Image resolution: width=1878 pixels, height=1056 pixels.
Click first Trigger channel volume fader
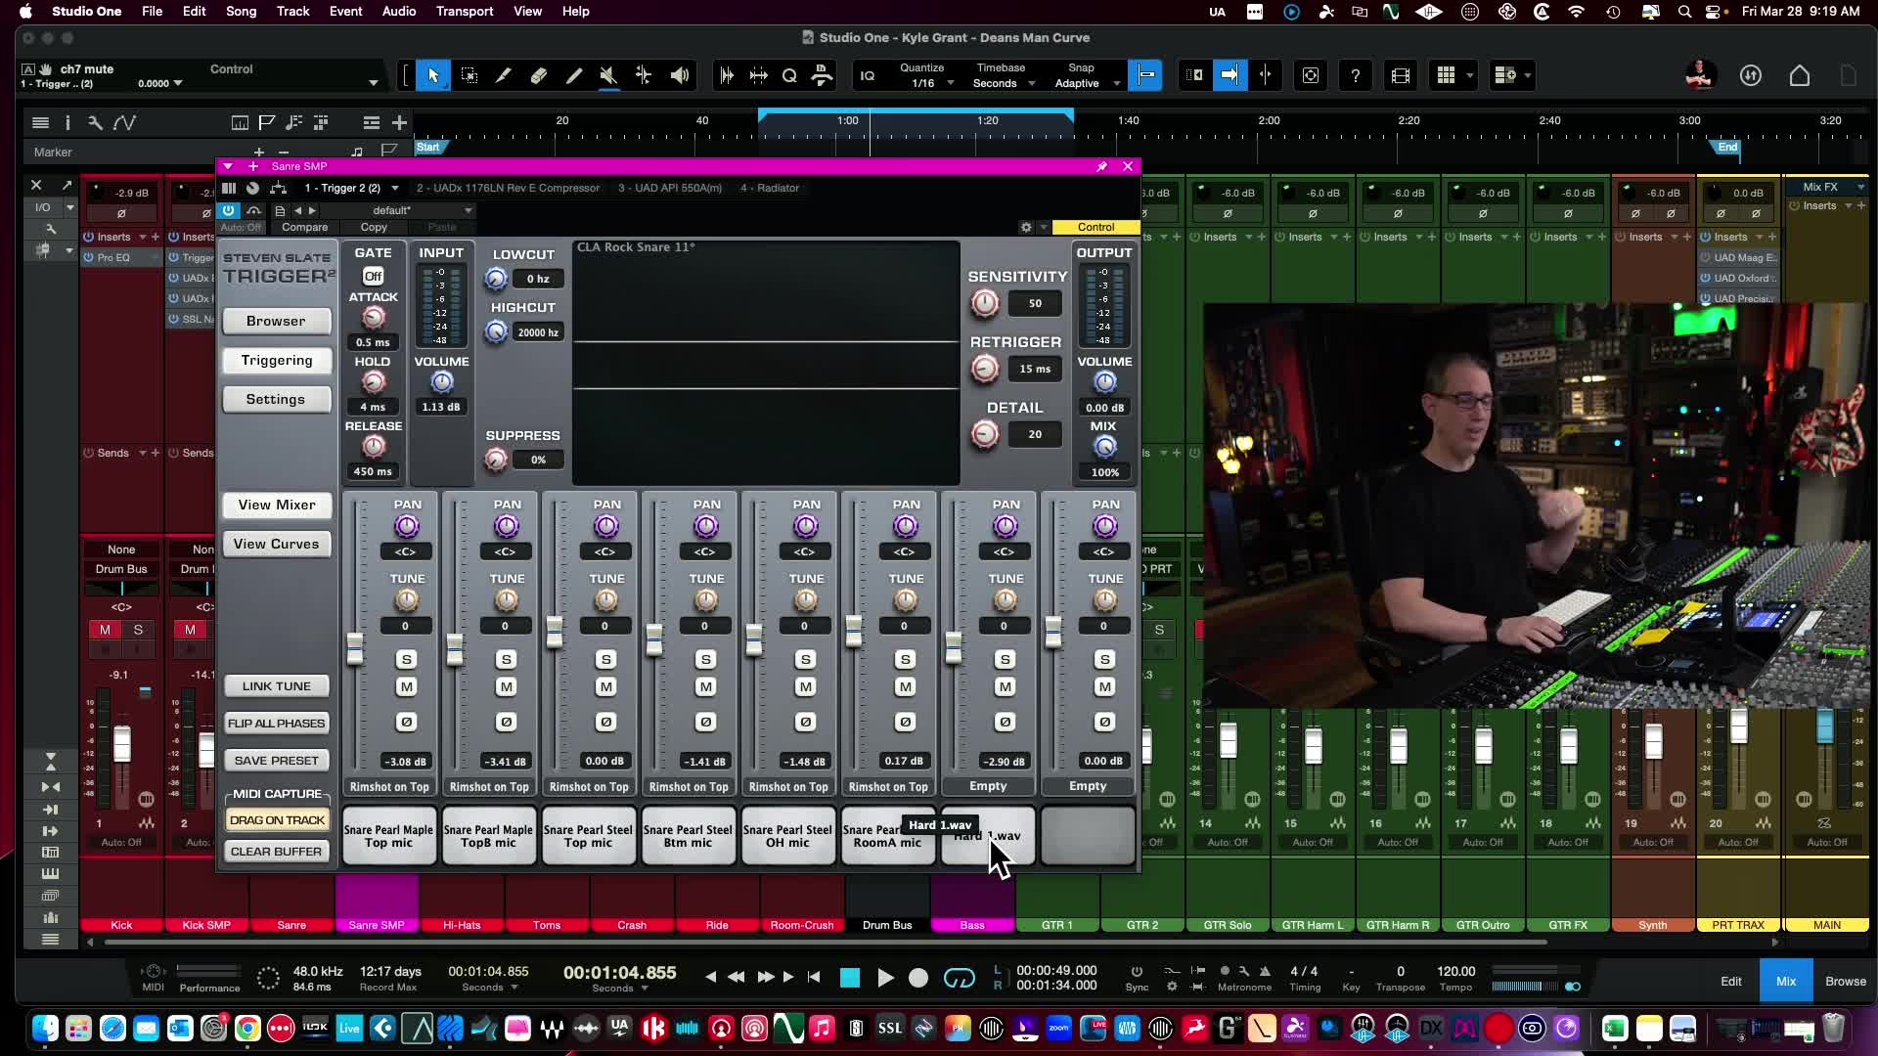[x=355, y=649]
